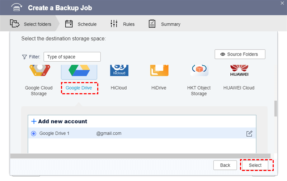Image resolution: width=287 pixels, height=181 pixels.
Task: Confirm with the Select button
Action: [255, 165]
